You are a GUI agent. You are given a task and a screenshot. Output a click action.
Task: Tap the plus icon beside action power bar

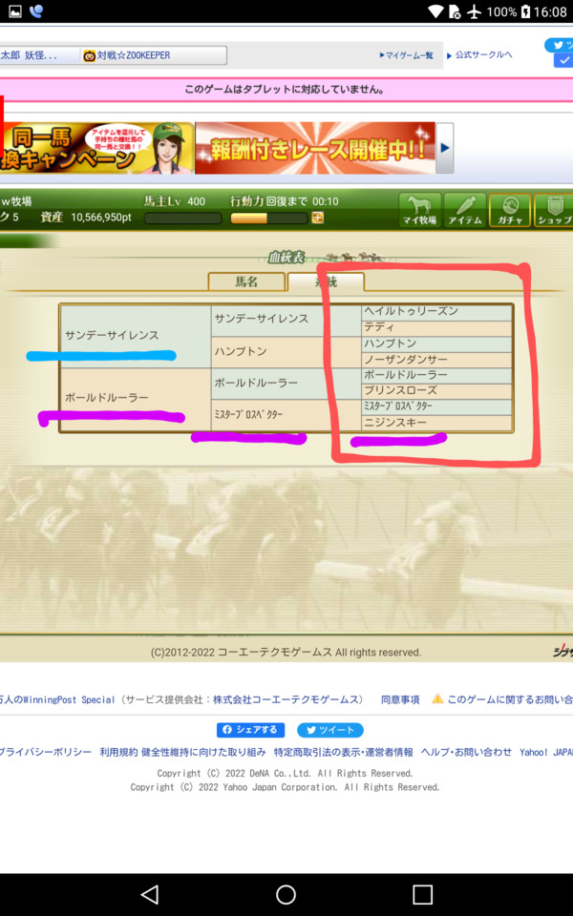tap(317, 218)
